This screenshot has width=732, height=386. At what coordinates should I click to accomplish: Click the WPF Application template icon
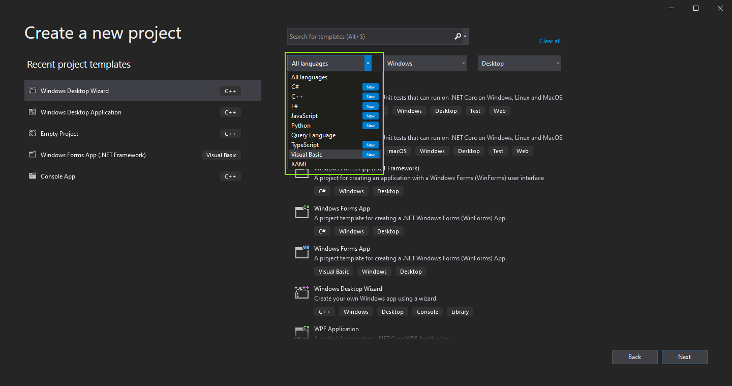tap(302, 332)
